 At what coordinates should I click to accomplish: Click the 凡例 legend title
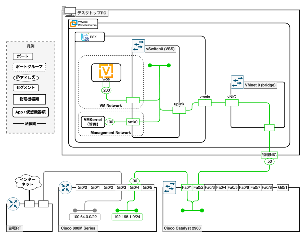pyautogui.click(x=31, y=46)
